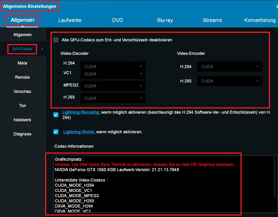
Task: Click the Codec-Informationen scrollbar
Action: [275, 177]
